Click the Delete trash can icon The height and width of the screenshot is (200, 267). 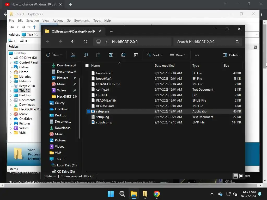pyautogui.click(x=136, y=55)
